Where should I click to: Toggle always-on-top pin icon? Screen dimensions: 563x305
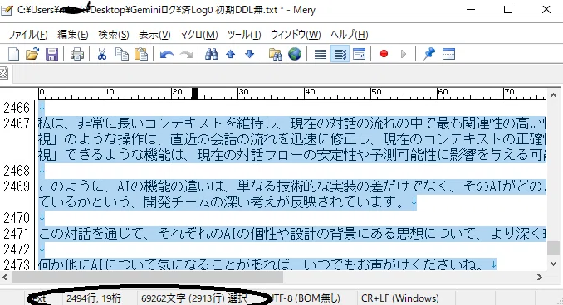click(429, 54)
